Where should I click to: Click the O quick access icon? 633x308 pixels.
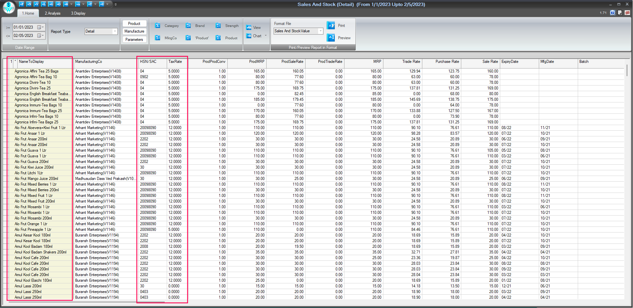point(58,4)
